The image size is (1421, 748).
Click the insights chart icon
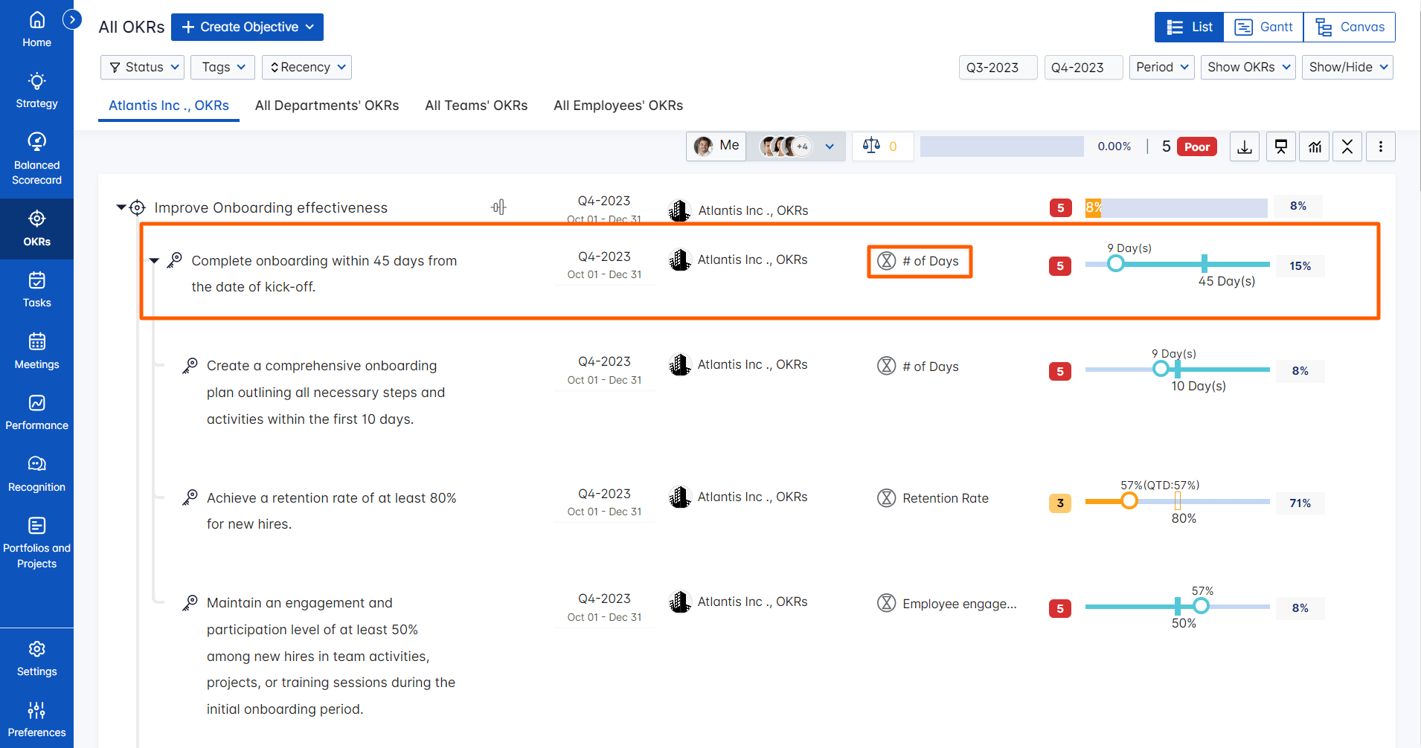click(x=1314, y=146)
